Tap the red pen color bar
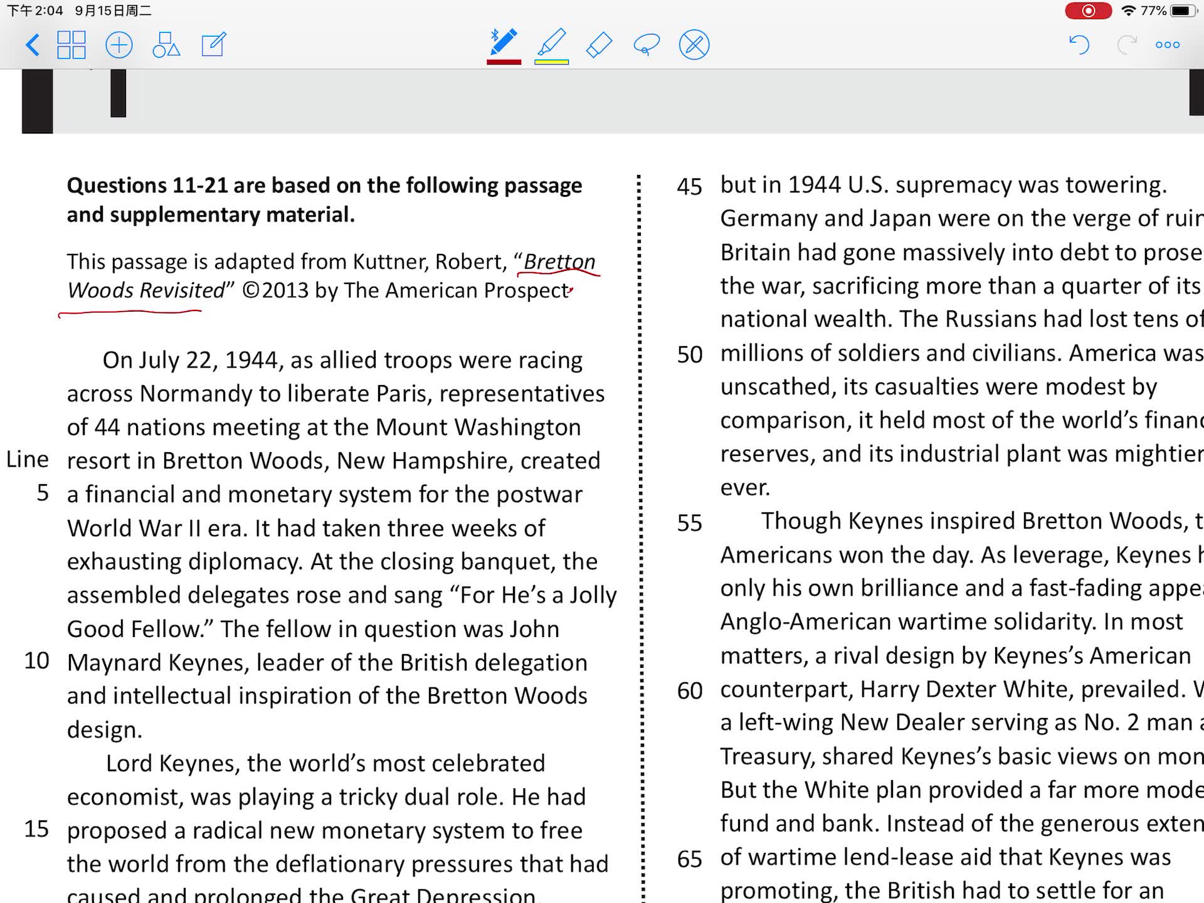The image size is (1204, 903). (504, 62)
